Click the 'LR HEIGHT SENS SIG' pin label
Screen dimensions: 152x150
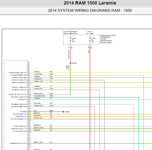19,90
